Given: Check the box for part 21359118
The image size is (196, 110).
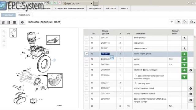Looking at the screenshot, I should click(x=86, y=43).
